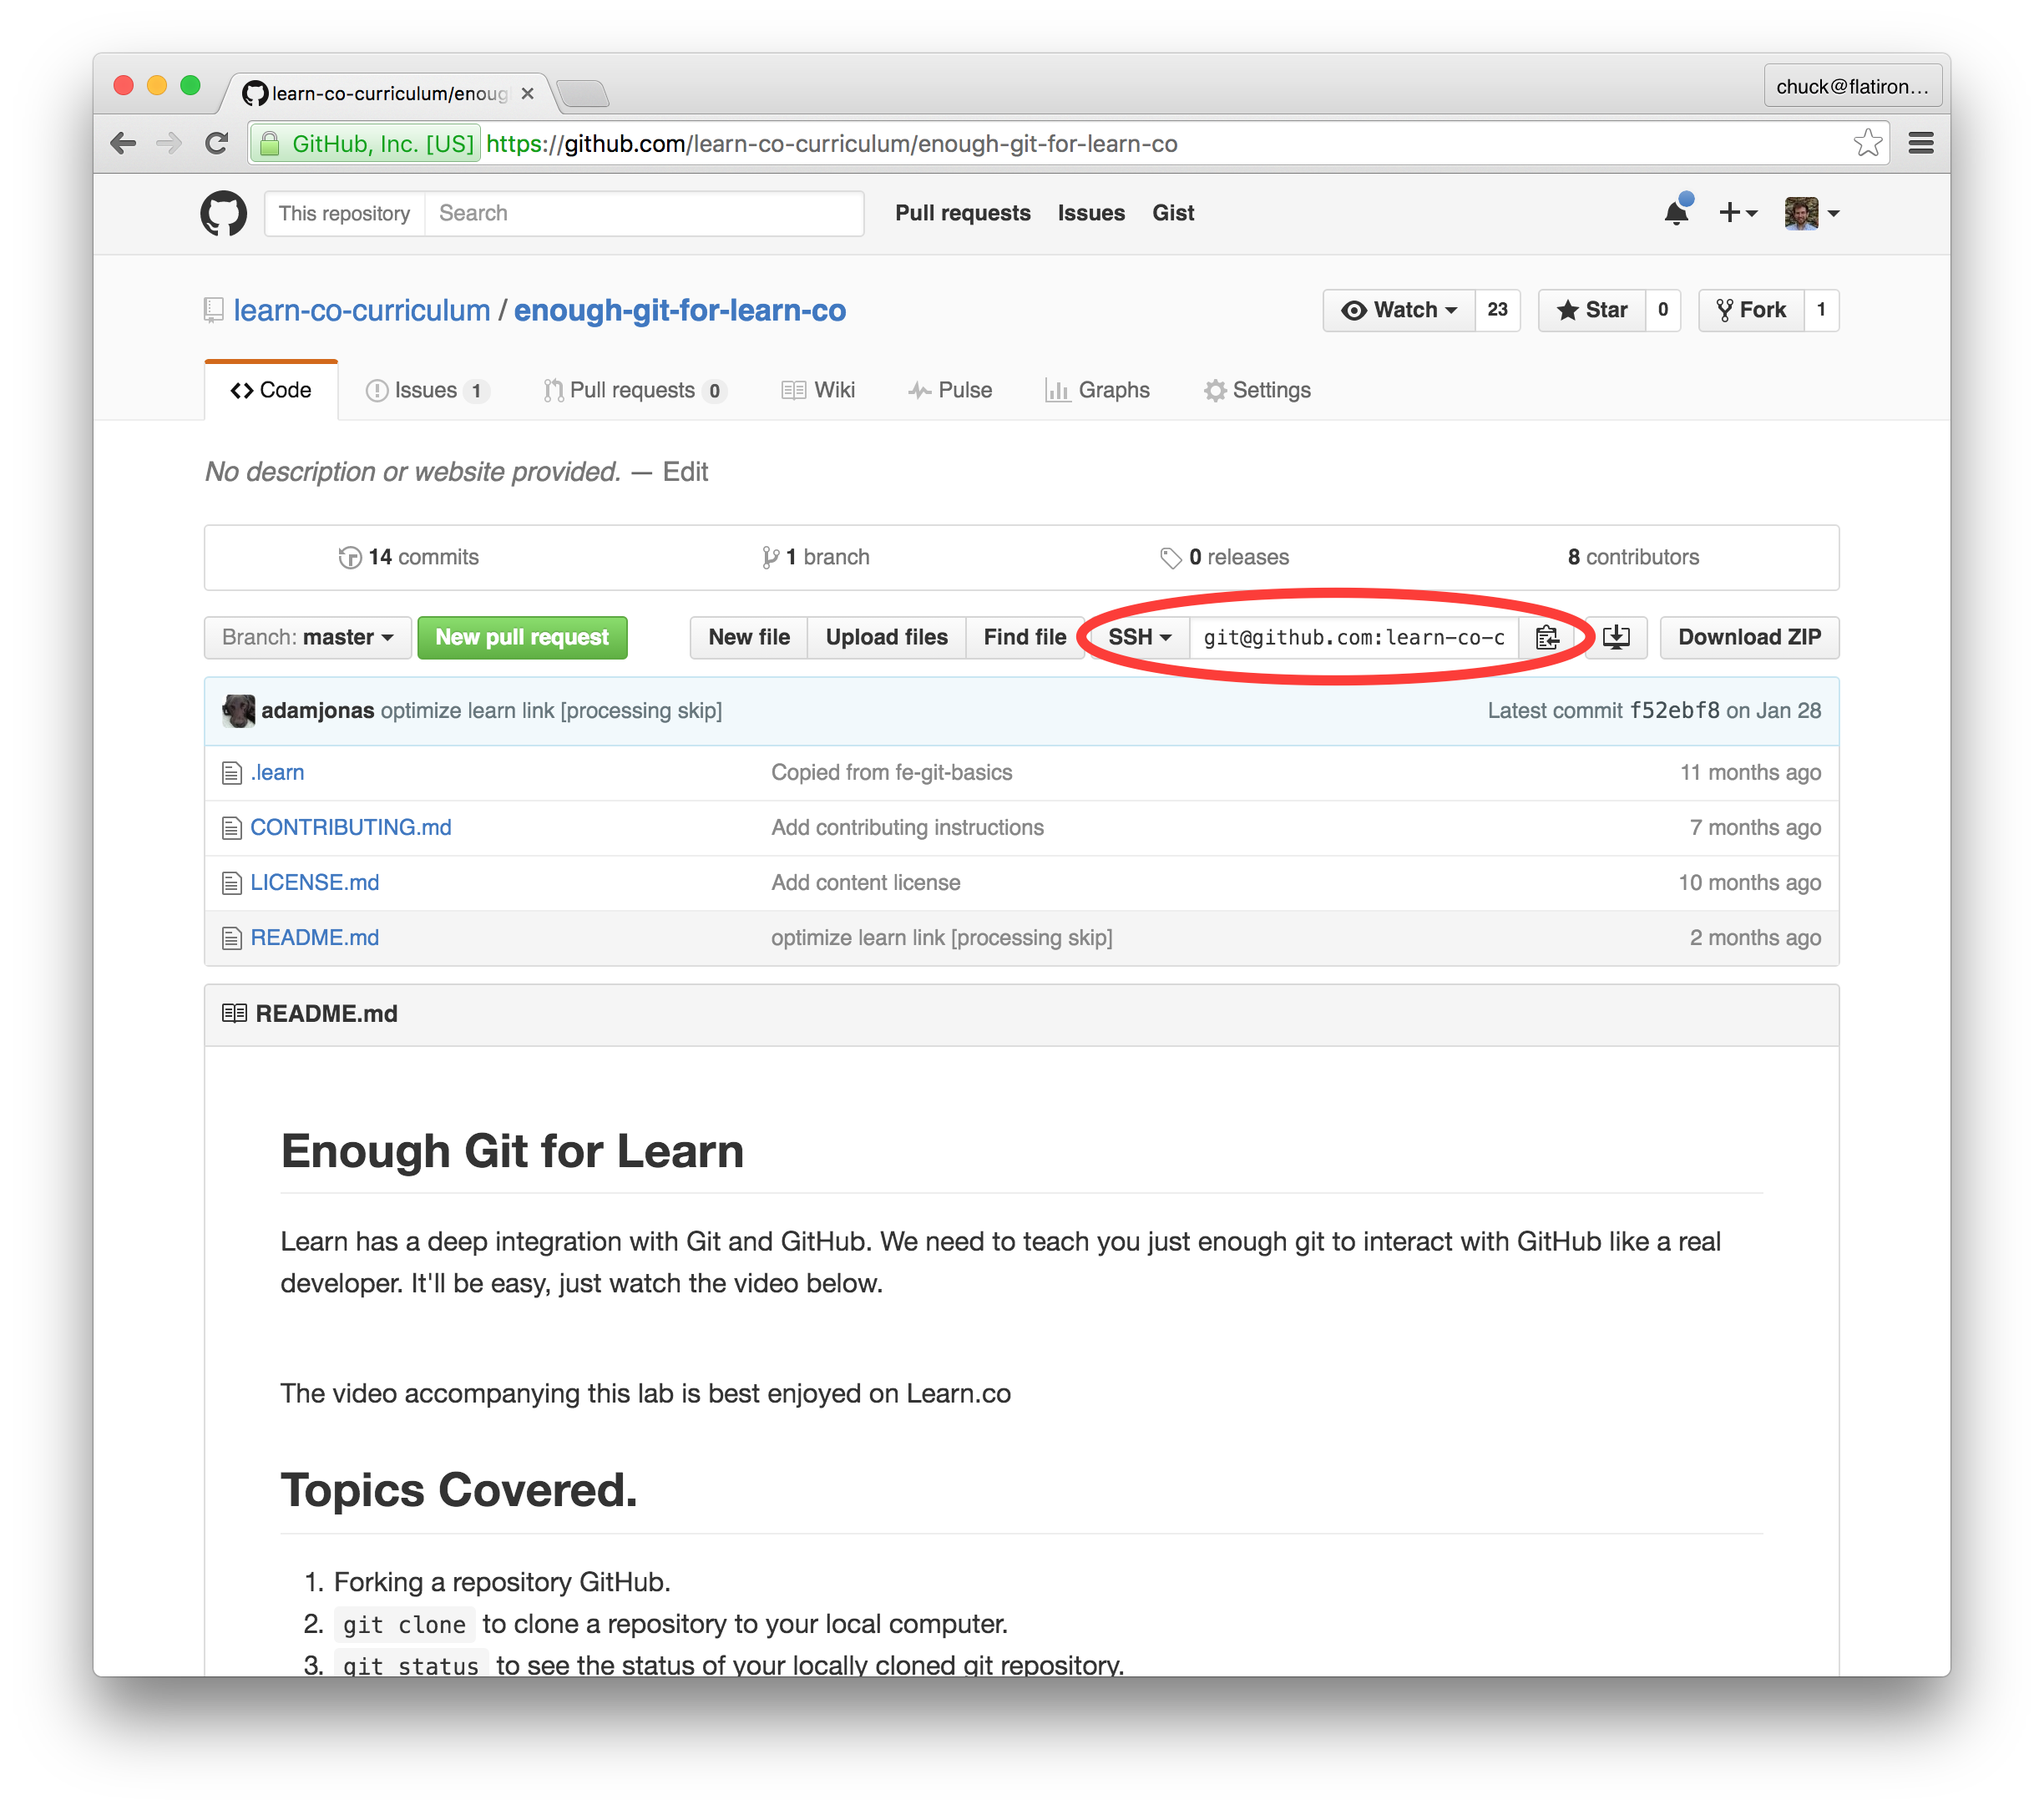Click the learn-co-curriculum organization link
2044x1810 pixels.
pos(360,311)
